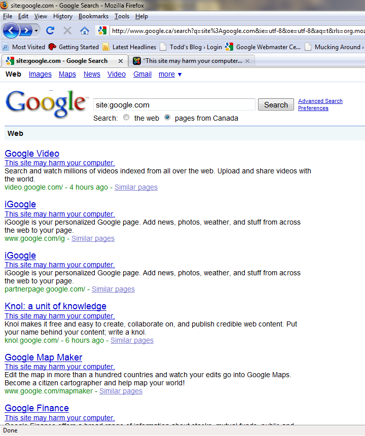Image resolution: width=365 pixels, height=436 pixels.
Task: Open the back/forward history dropdown arrow
Action: coord(36,30)
